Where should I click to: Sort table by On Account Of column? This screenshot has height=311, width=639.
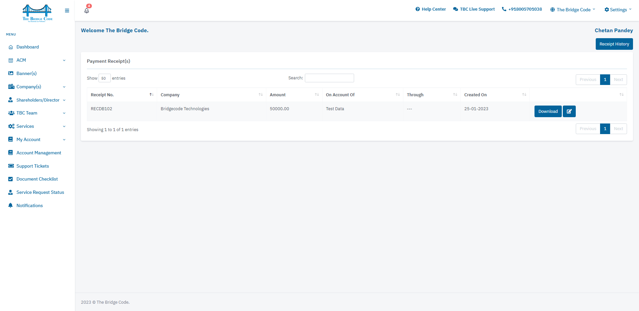pos(363,95)
